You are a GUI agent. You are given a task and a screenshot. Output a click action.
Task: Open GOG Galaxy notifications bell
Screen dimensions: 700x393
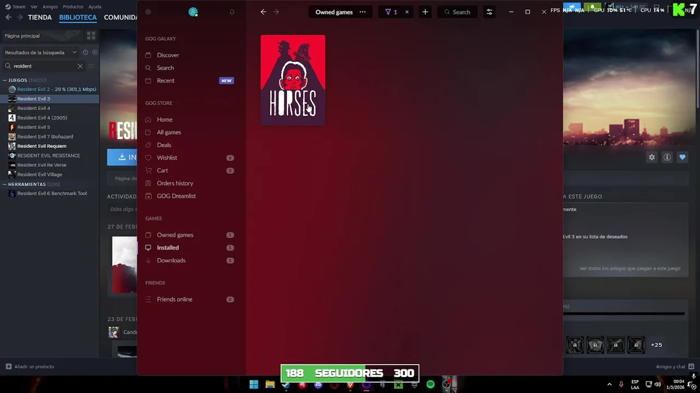coord(232,12)
